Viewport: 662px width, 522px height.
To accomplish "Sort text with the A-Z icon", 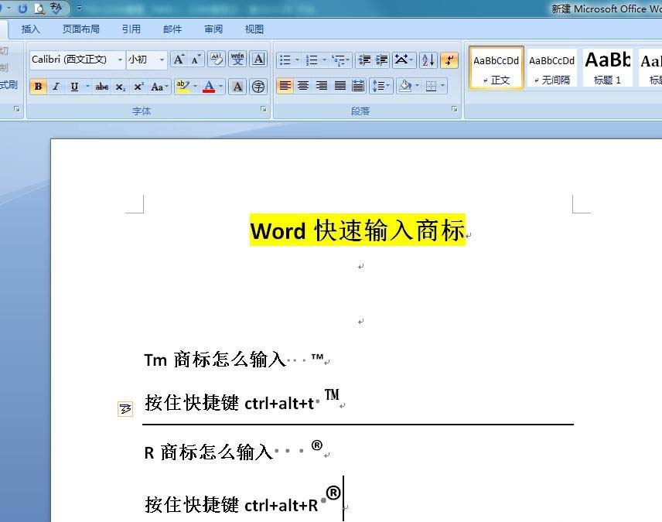I will [x=428, y=60].
